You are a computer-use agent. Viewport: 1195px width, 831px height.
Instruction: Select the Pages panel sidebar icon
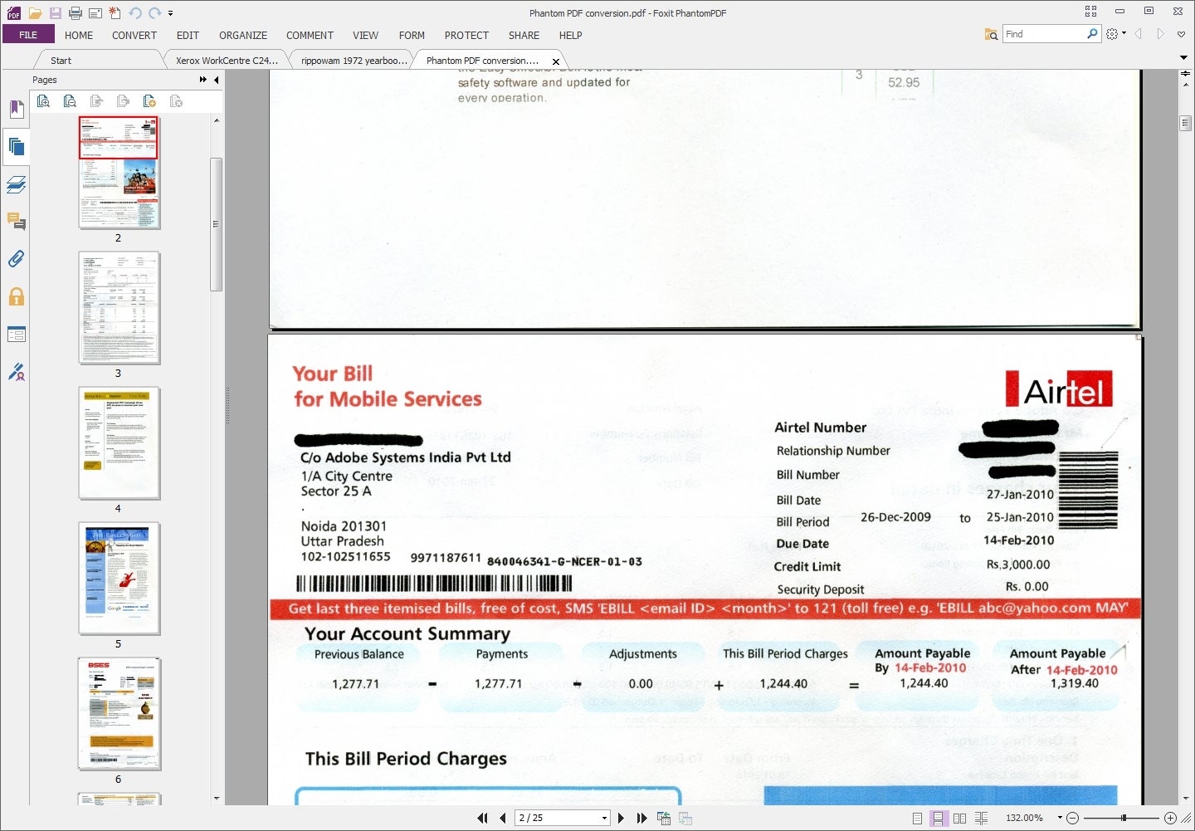click(x=16, y=148)
